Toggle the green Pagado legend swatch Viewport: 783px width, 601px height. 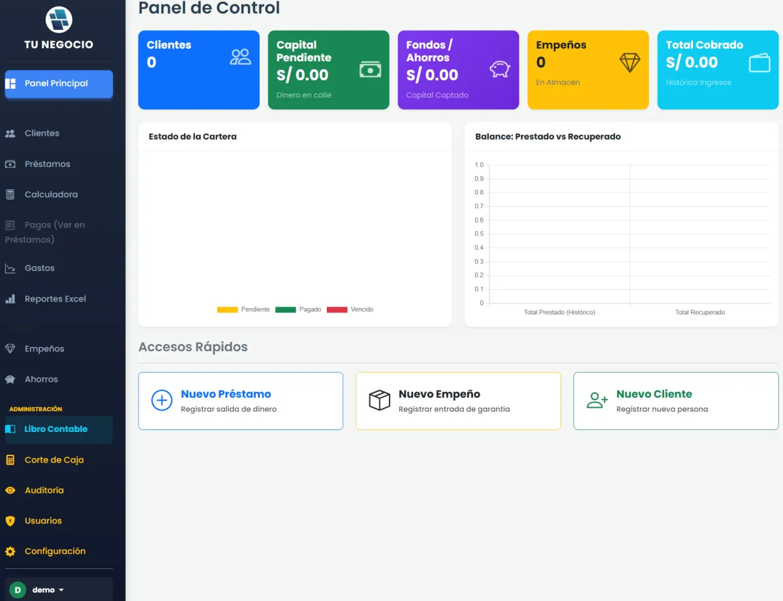(x=286, y=309)
